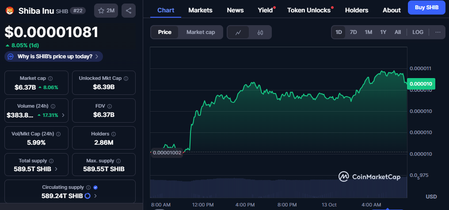Click the volume bar area under chart
The width and height of the screenshot is (449, 210).
[278, 187]
